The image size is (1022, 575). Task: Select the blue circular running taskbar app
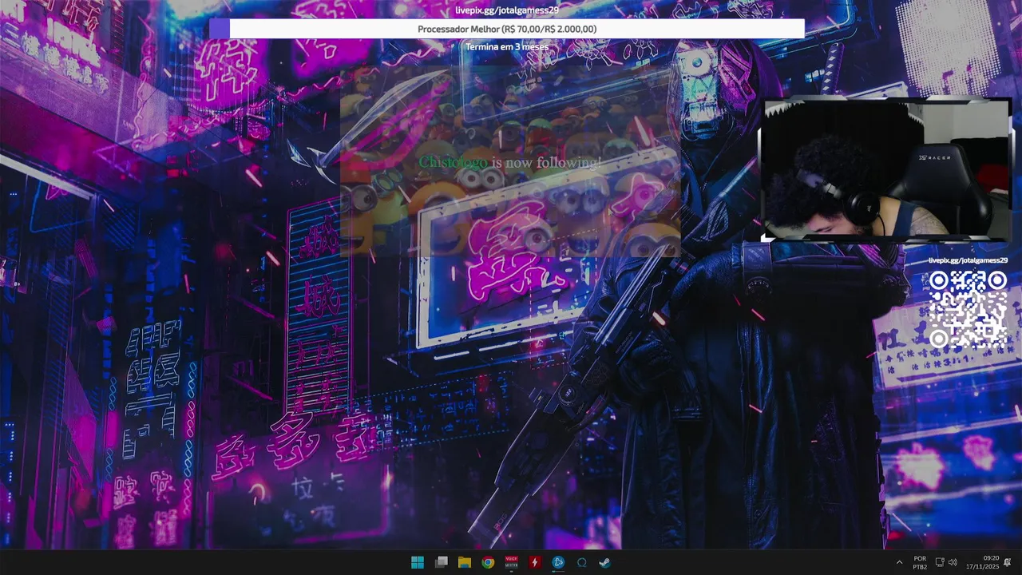(558, 562)
